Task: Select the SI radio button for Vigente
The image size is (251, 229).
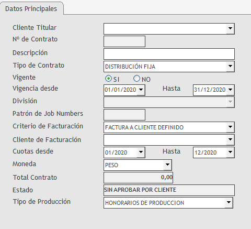Action: click(108, 79)
